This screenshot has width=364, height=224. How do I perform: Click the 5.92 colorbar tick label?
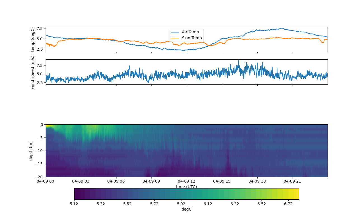click(x=181, y=204)
